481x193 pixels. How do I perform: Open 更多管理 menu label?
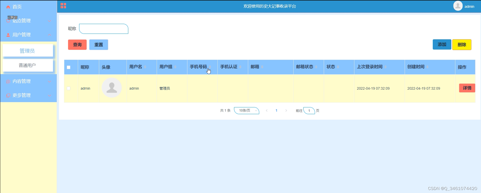coord(22,95)
